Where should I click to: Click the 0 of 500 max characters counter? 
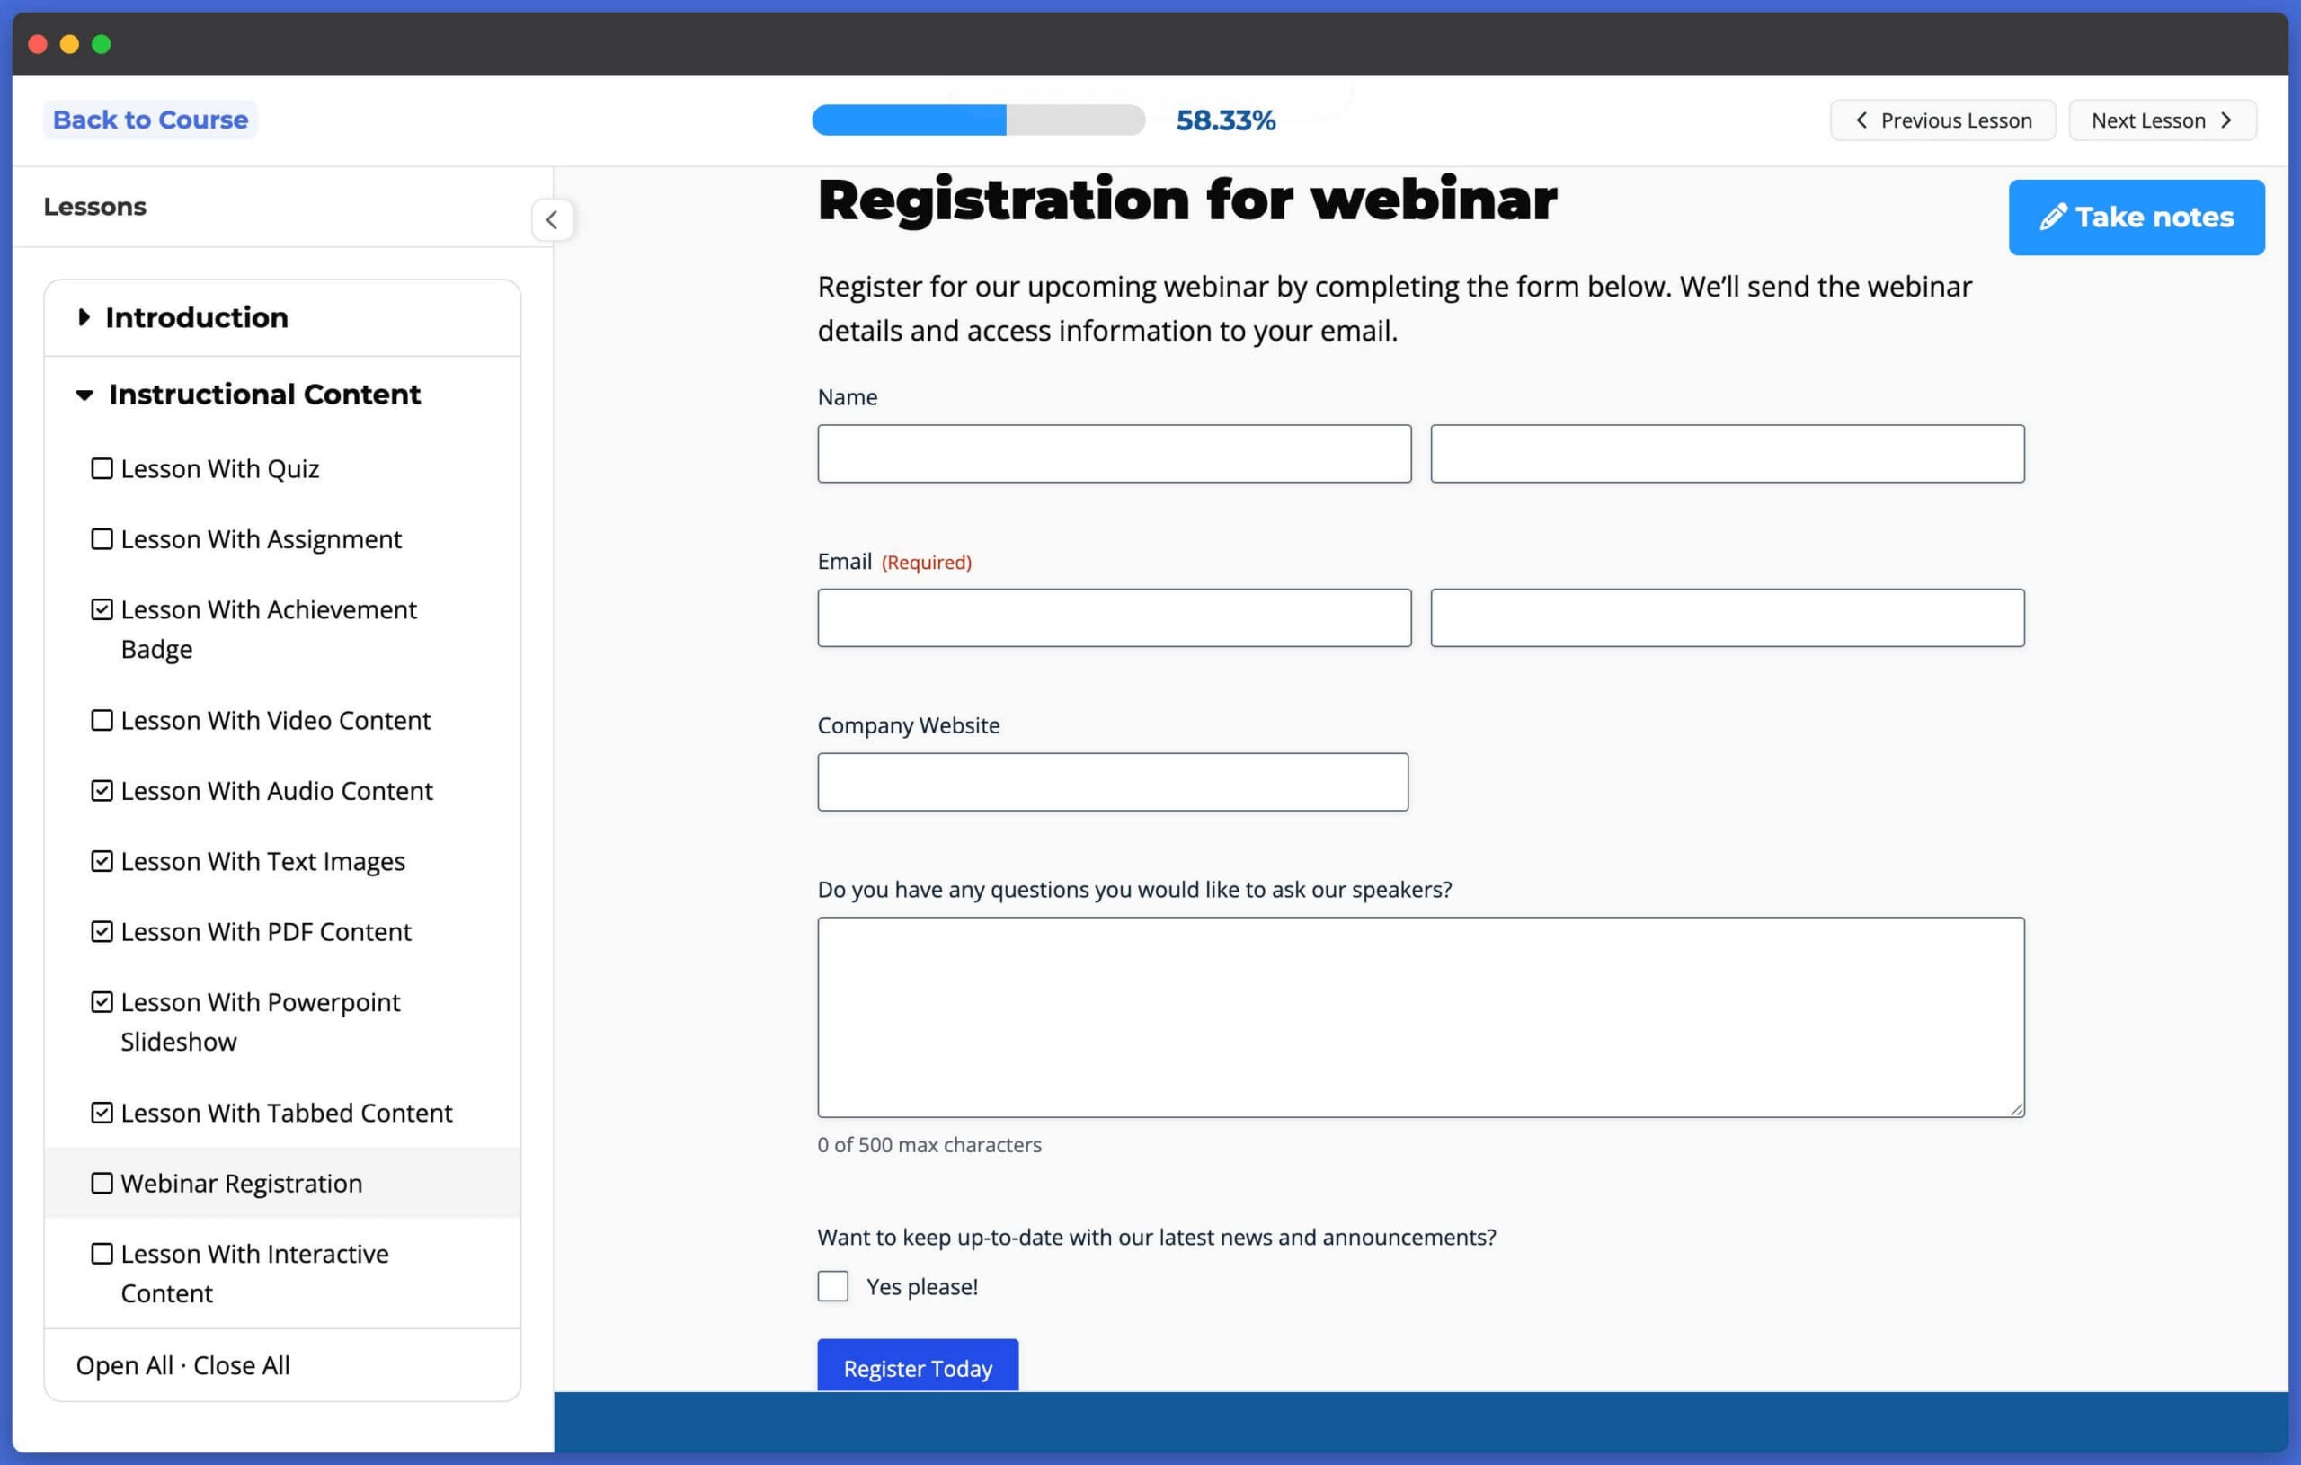pyautogui.click(x=928, y=1144)
